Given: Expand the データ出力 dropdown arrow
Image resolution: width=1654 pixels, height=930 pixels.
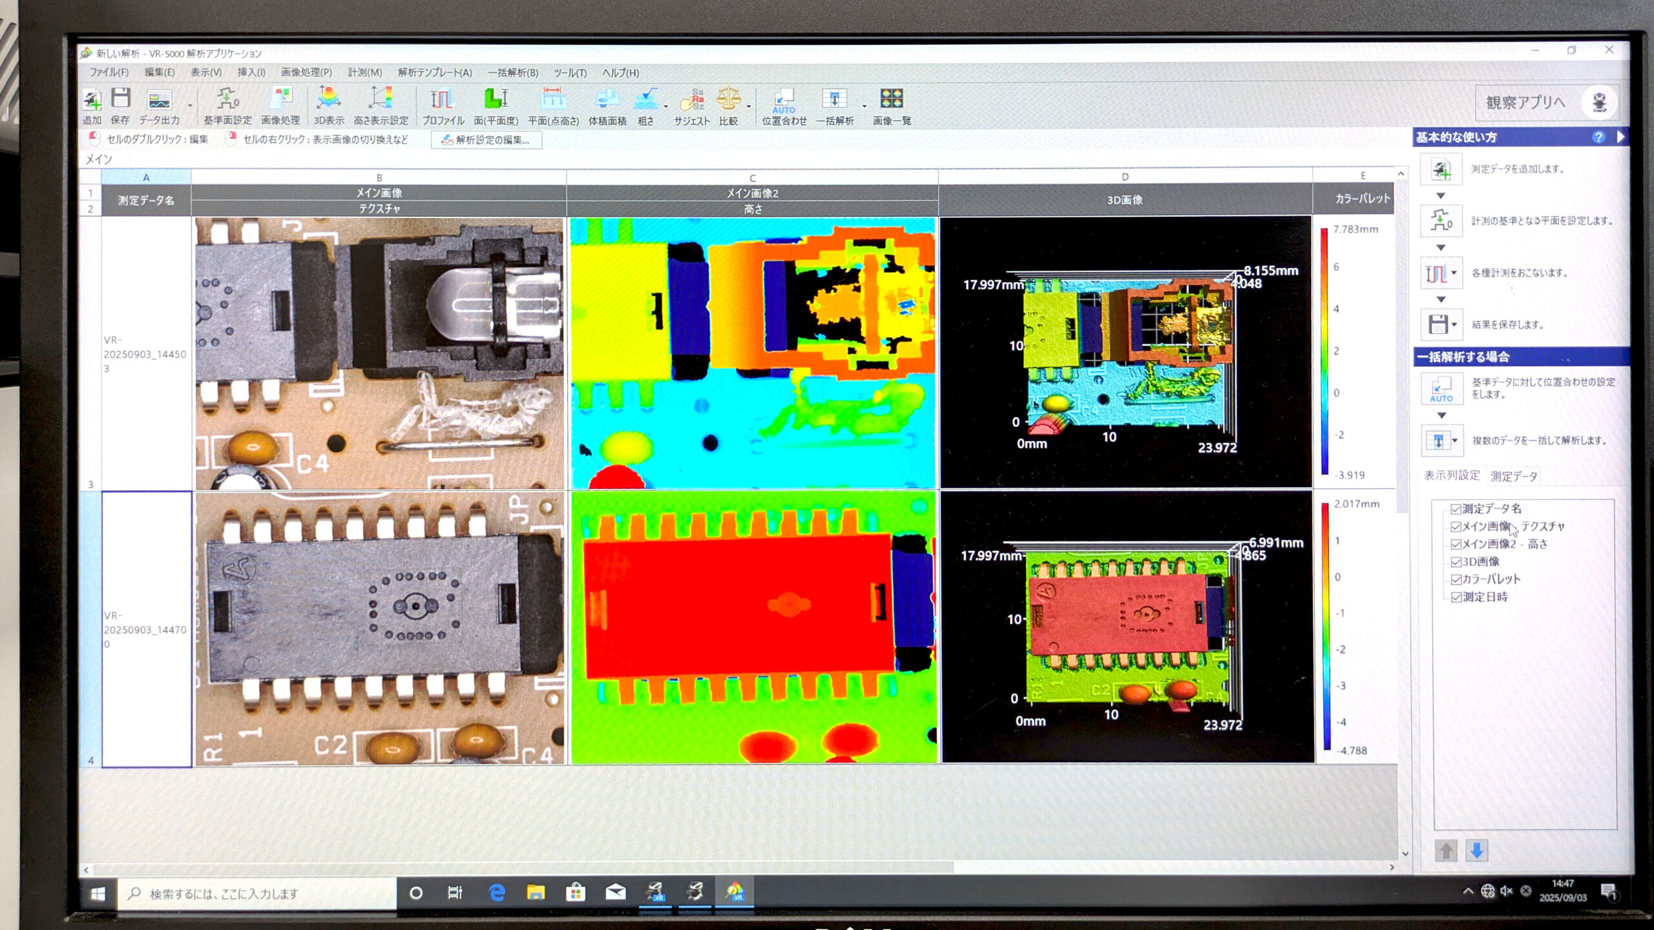Looking at the screenshot, I should click(190, 105).
